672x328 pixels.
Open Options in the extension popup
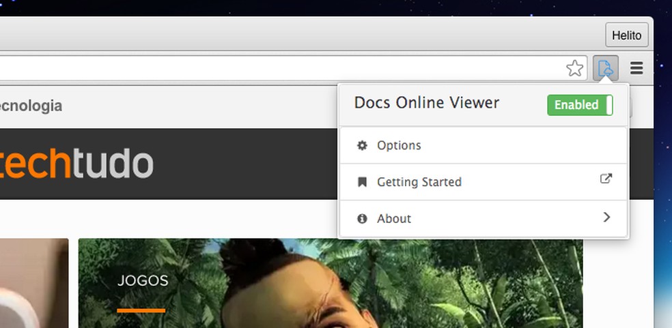click(484, 145)
